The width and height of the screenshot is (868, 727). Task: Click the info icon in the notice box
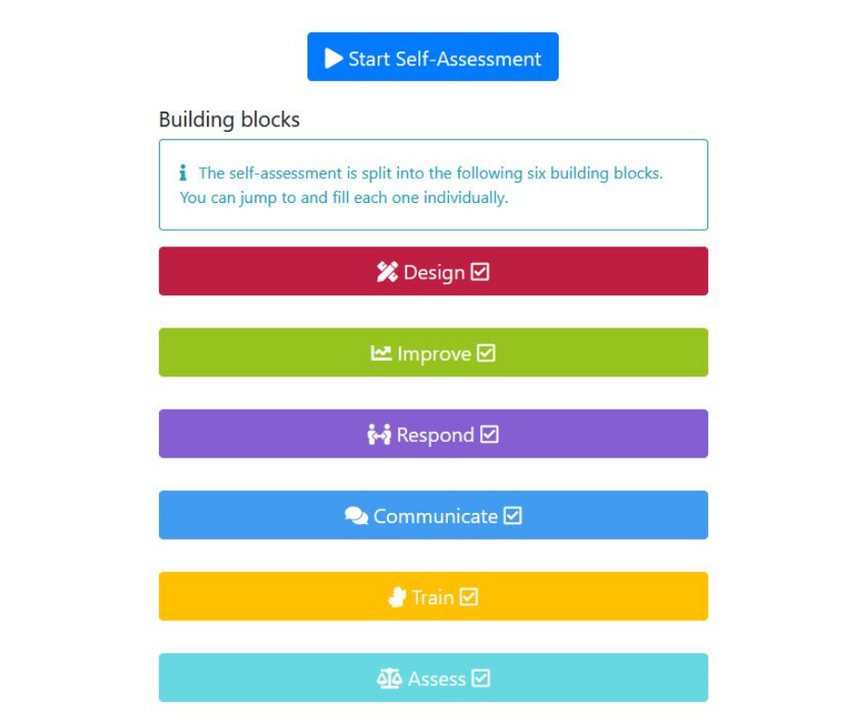(183, 173)
